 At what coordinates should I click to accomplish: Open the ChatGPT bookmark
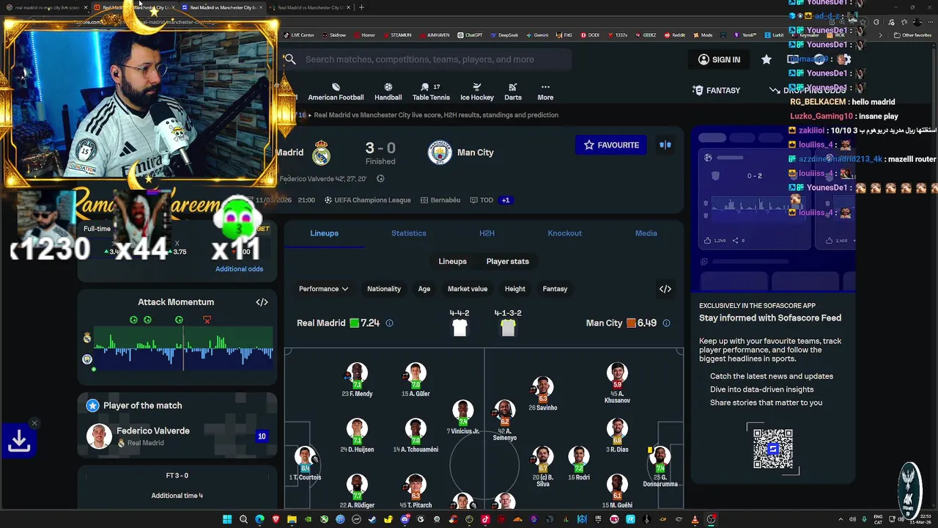[470, 35]
